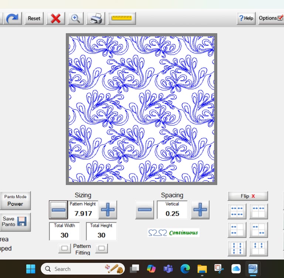
Task: Toggle right Pattern Fitting checkbox
Action: click(x=101, y=248)
